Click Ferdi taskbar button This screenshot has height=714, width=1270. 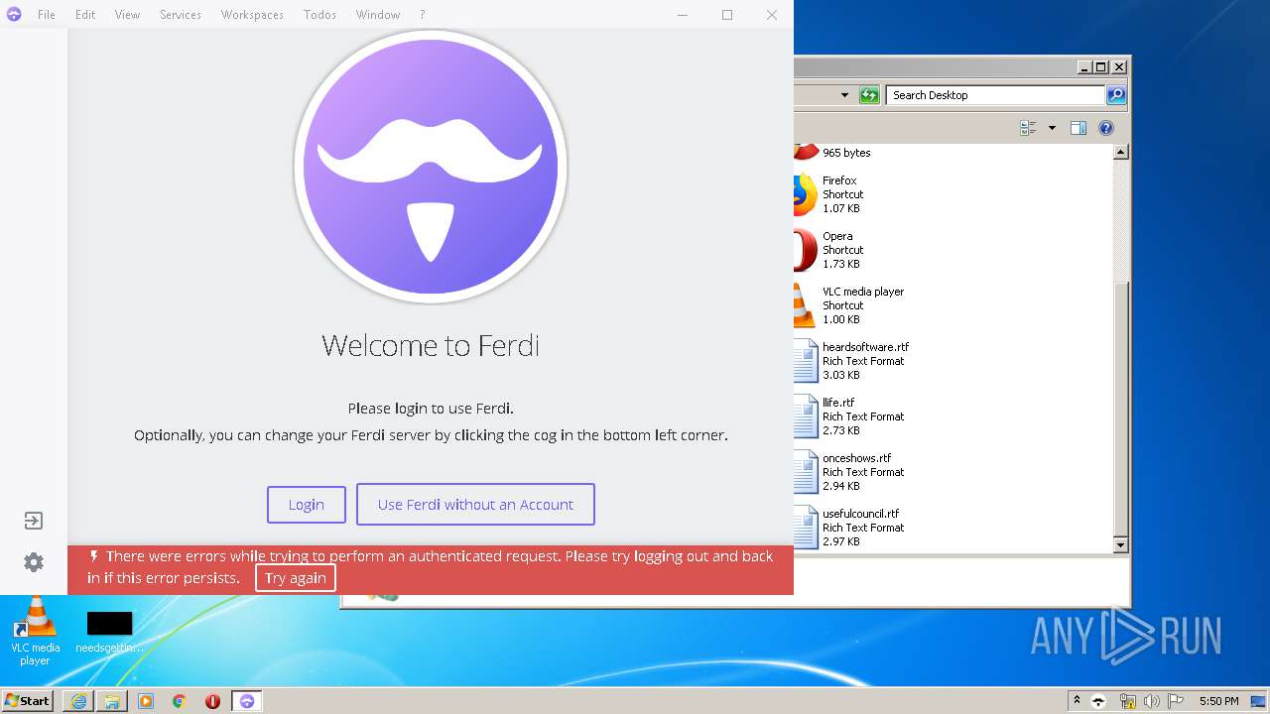(247, 701)
